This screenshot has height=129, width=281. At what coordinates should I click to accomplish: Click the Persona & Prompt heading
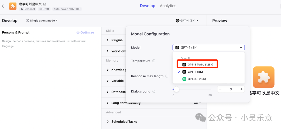(16, 32)
